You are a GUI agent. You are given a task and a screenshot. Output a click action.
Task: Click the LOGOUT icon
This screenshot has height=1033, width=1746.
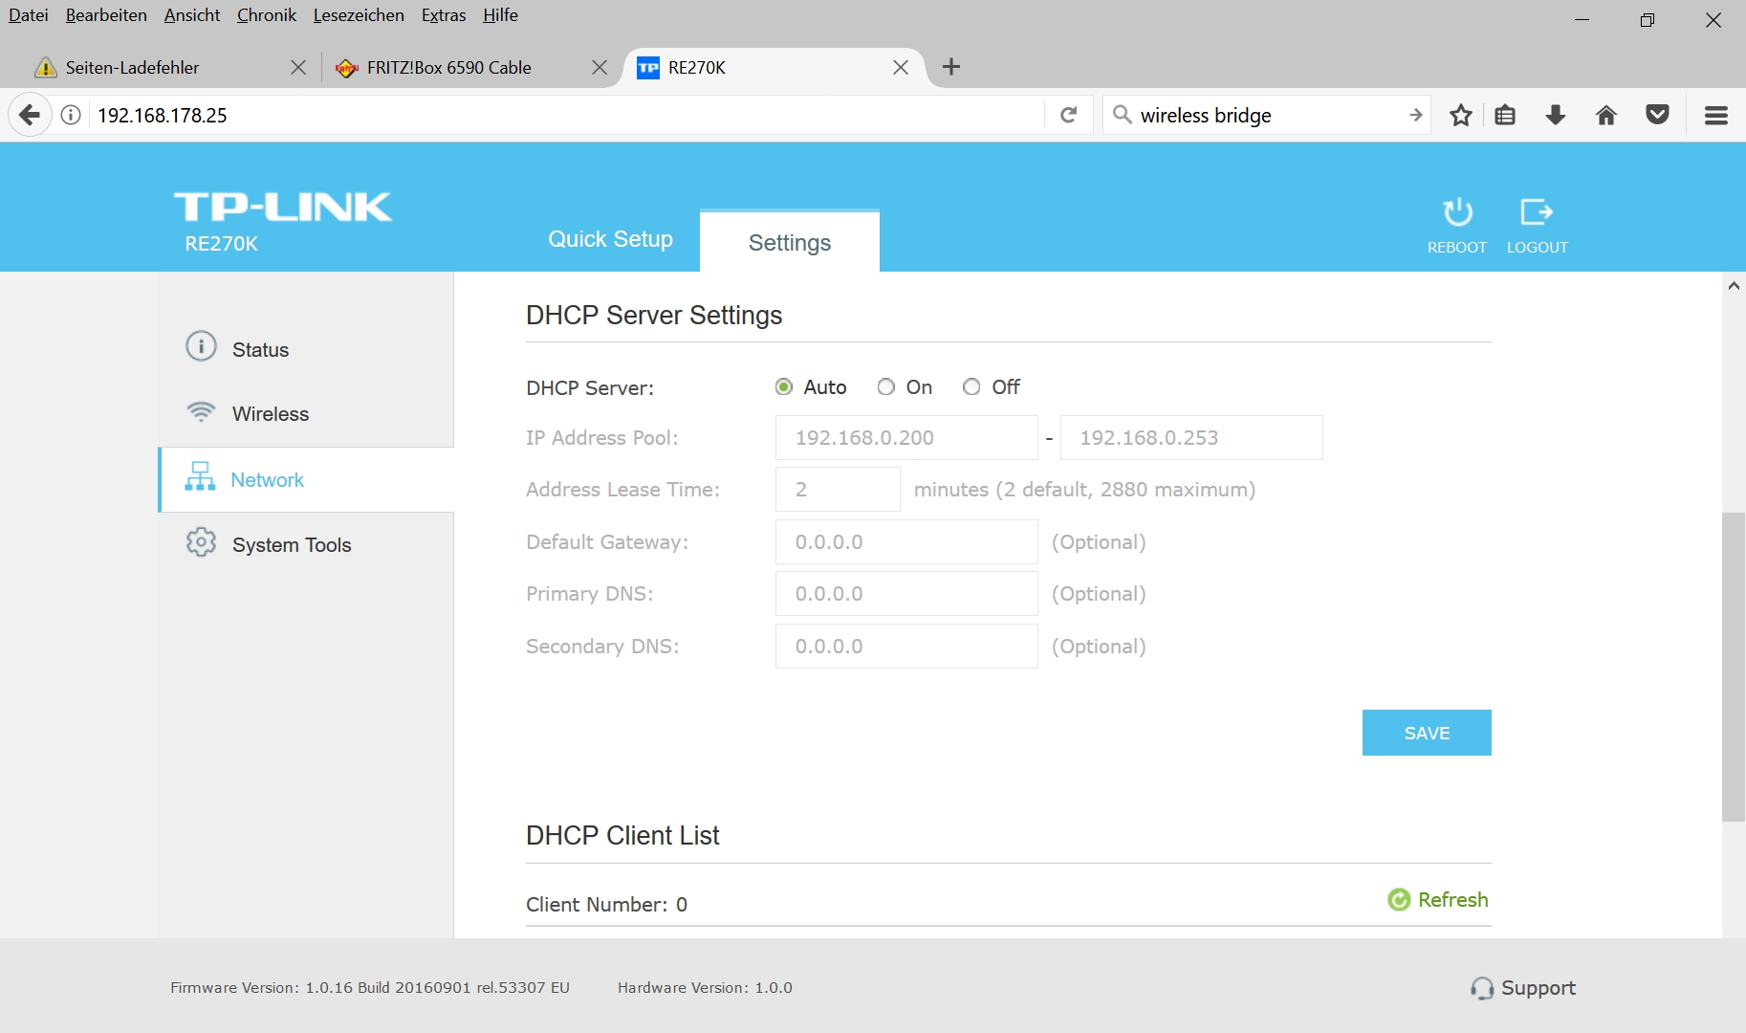coord(1537,212)
